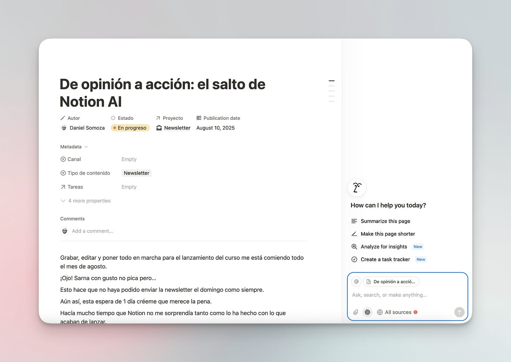Click the Tipo de contenido property icon

63,173
